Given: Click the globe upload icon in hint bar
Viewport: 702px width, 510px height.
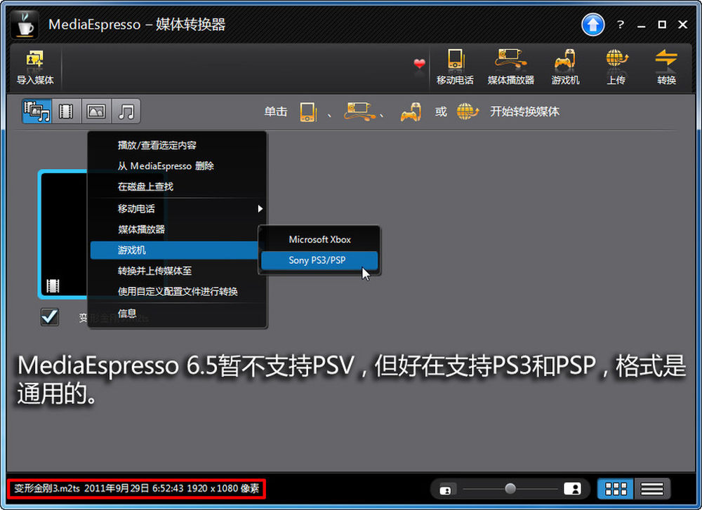Looking at the screenshot, I should (x=468, y=112).
